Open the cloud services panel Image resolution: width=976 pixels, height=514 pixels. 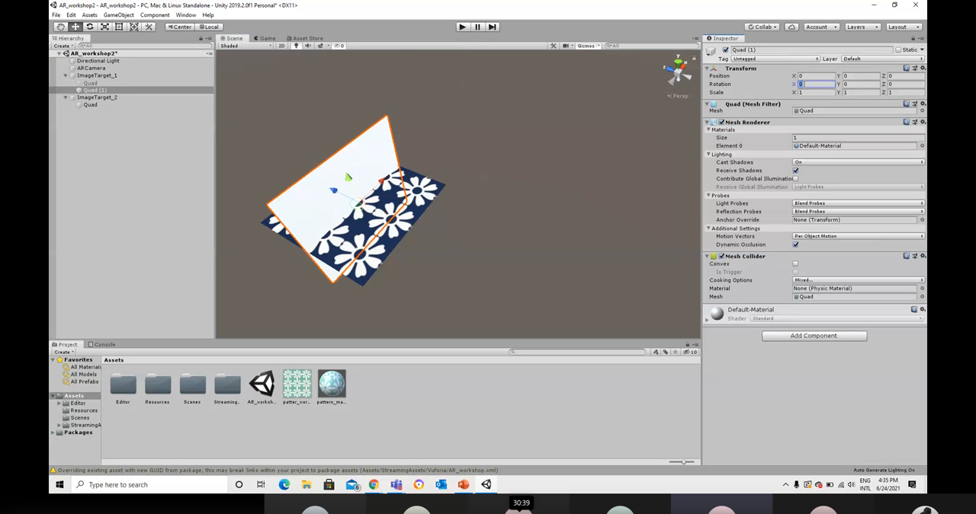point(791,27)
